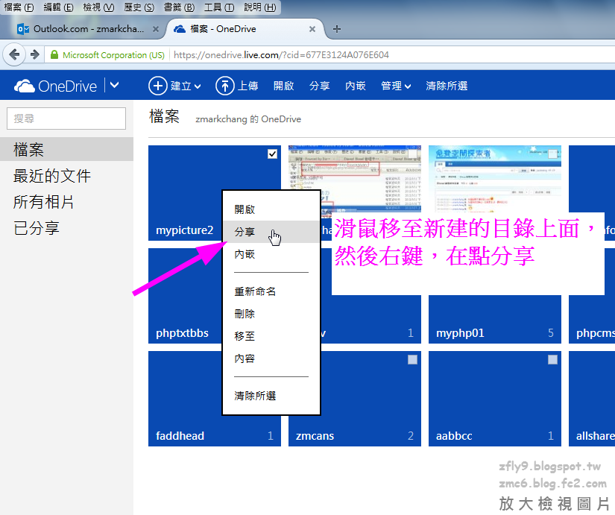
Task: Switch to the Outlook.com browser tab
Action: [88, 29]
